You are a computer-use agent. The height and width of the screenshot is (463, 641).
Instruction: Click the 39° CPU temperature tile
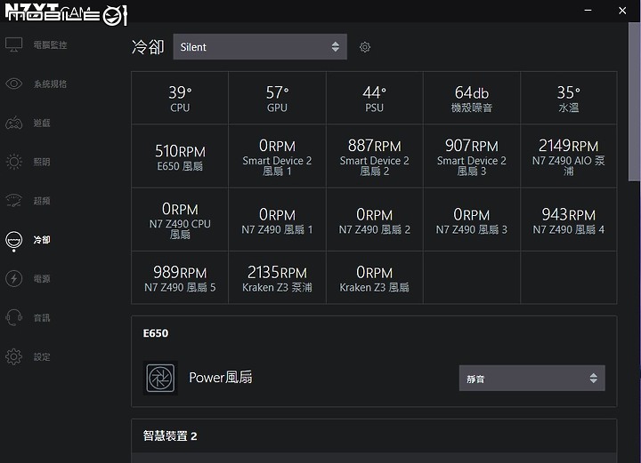click(180, 98)
